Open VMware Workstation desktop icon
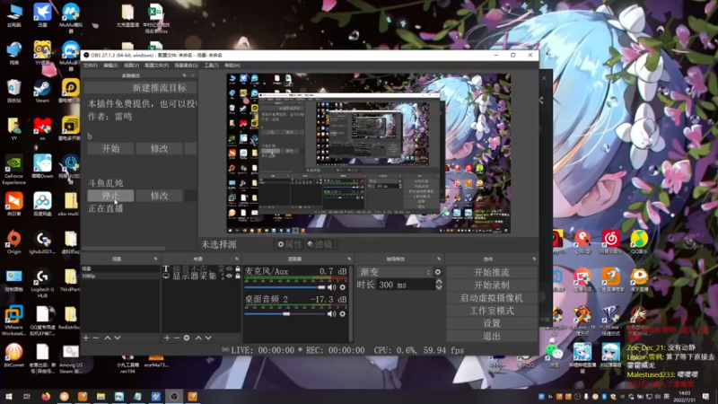718x404 pixels. [13, 320]
